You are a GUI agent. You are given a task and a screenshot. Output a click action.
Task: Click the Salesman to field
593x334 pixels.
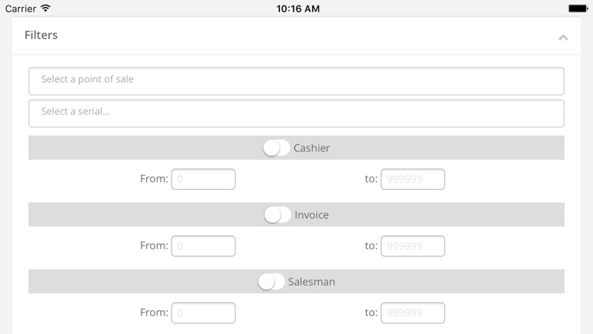coord(413,313)
